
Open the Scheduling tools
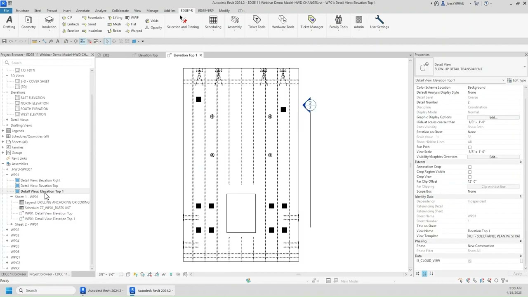pyautogui.click(x=213, y=23)
